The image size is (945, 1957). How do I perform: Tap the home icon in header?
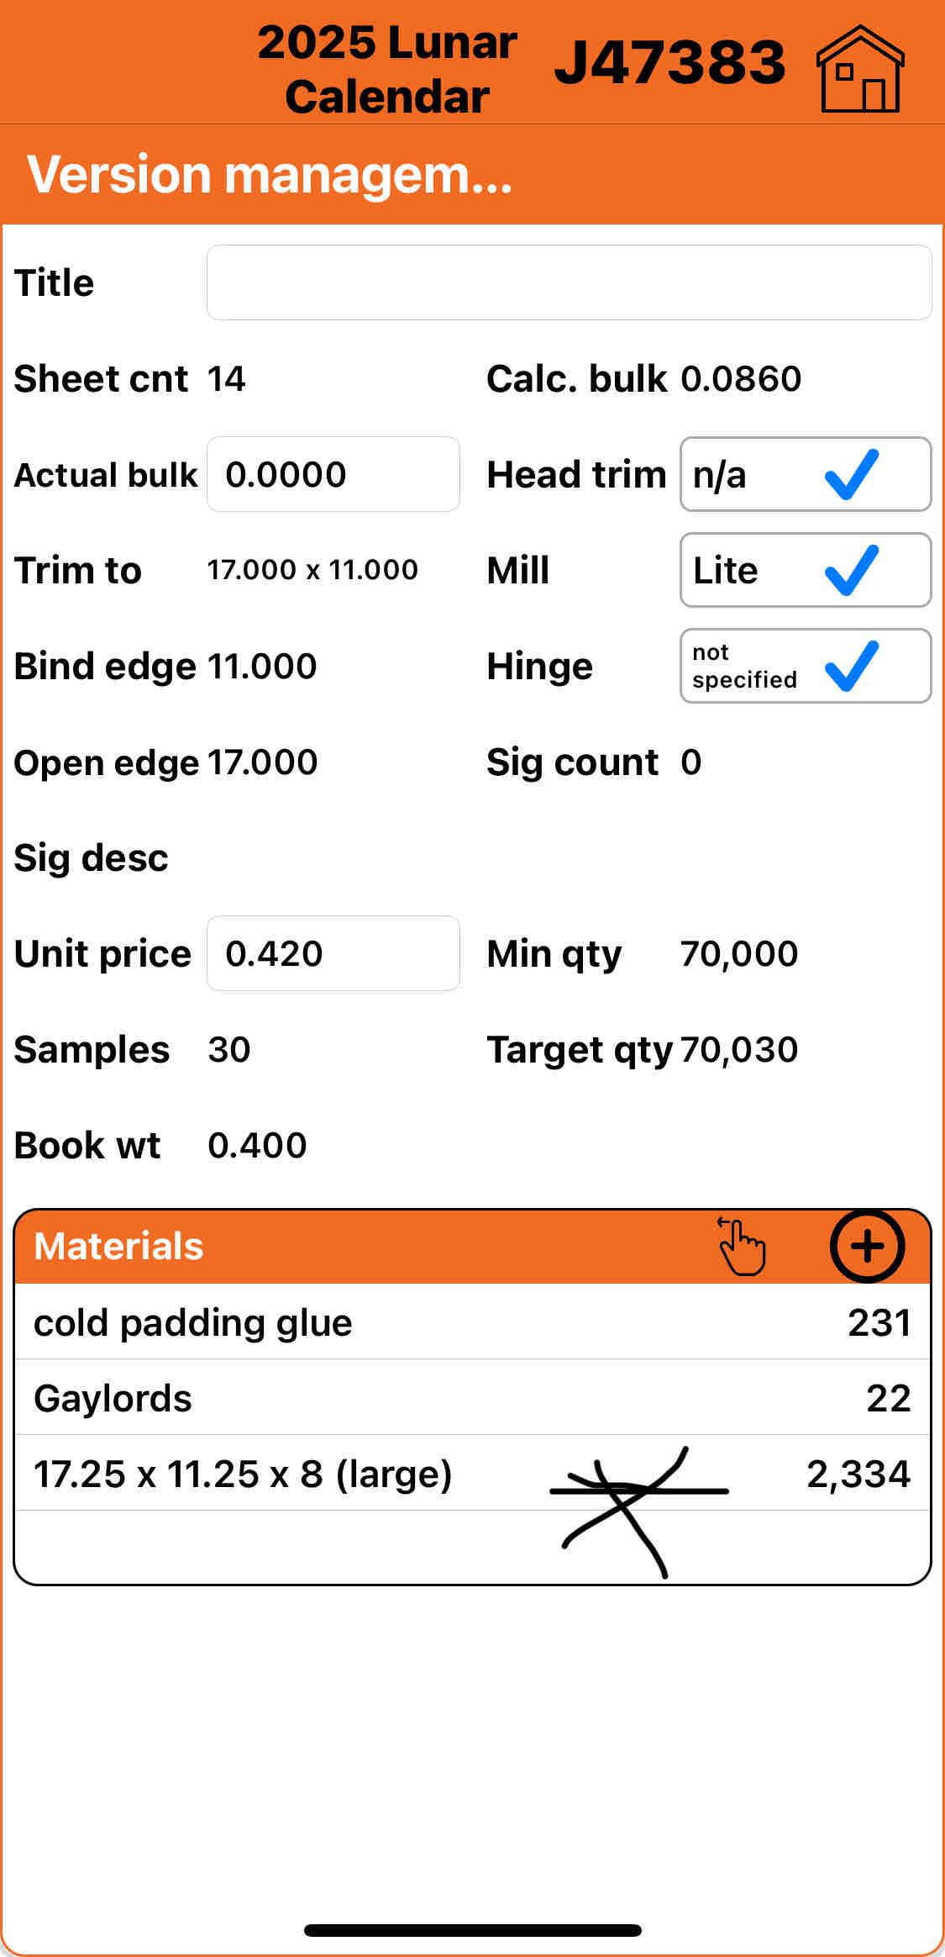860,69
